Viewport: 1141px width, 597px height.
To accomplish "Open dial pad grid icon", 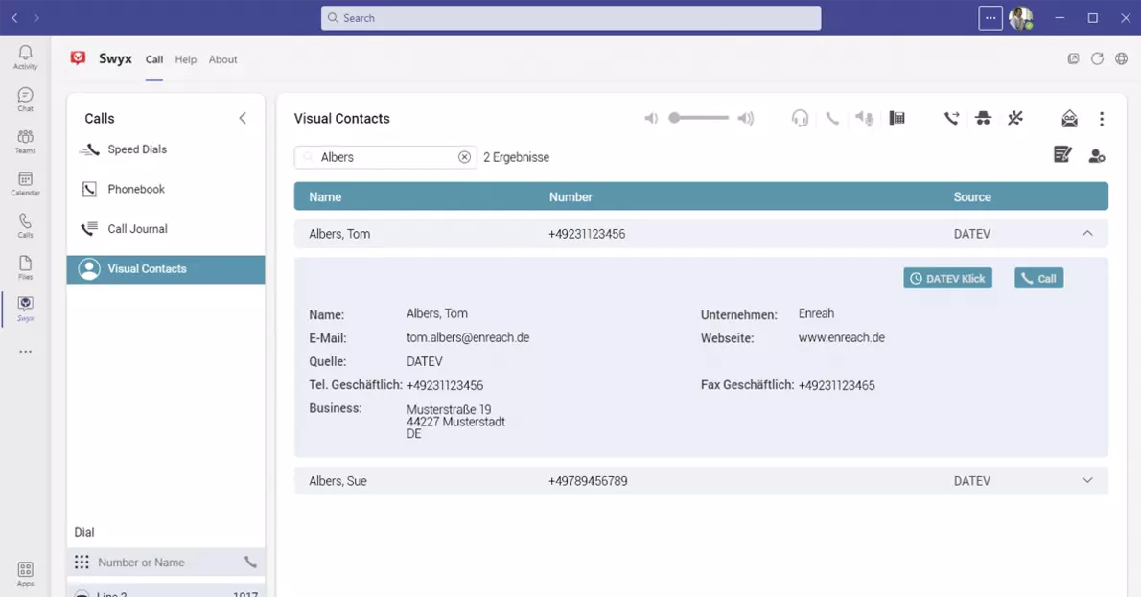I will [81, 563].
